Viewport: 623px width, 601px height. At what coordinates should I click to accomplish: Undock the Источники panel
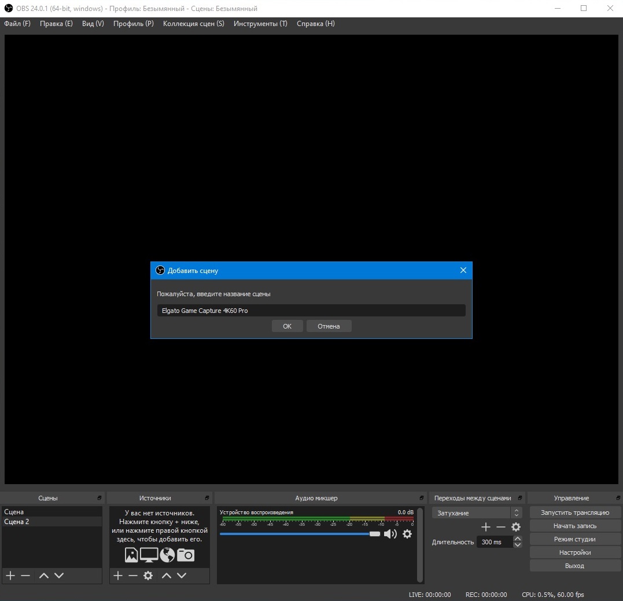207,497
